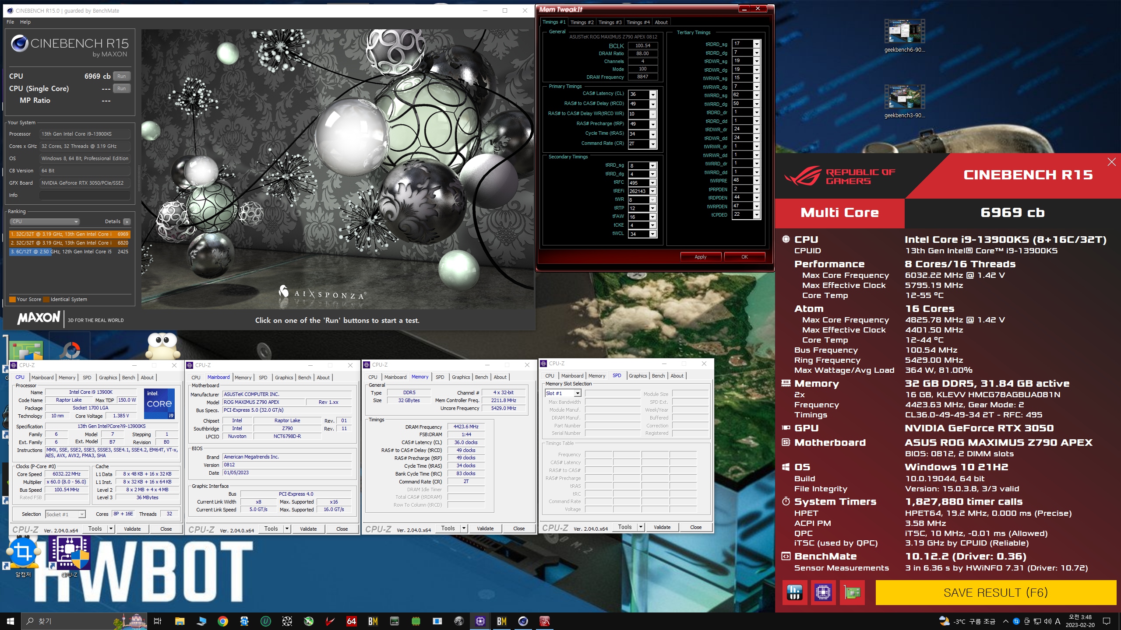
Task: Select ranking entry with score 2425
Action: (x=70, y=252)
